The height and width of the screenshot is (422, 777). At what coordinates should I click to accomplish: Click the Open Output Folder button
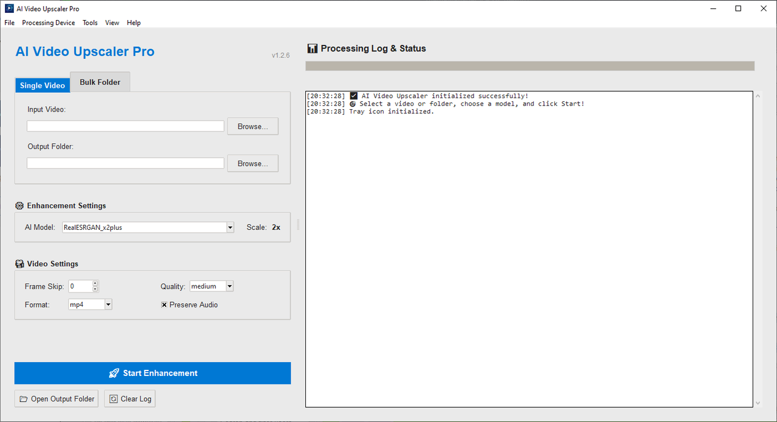[56, 399]
